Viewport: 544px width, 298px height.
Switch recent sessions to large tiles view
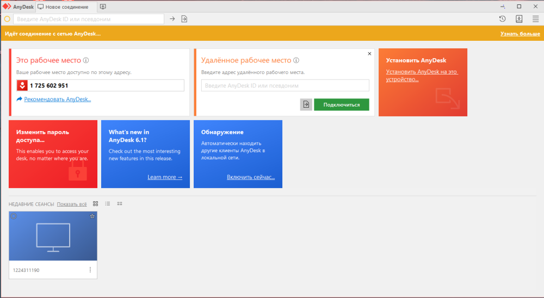pyautogui.click(x=95, y=203)
